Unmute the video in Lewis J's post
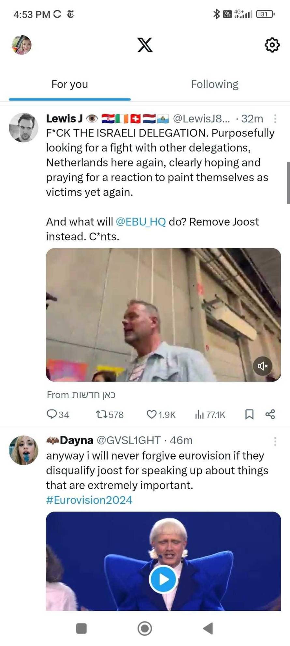The height and width of the screenshot is (646, 290). 262,366
